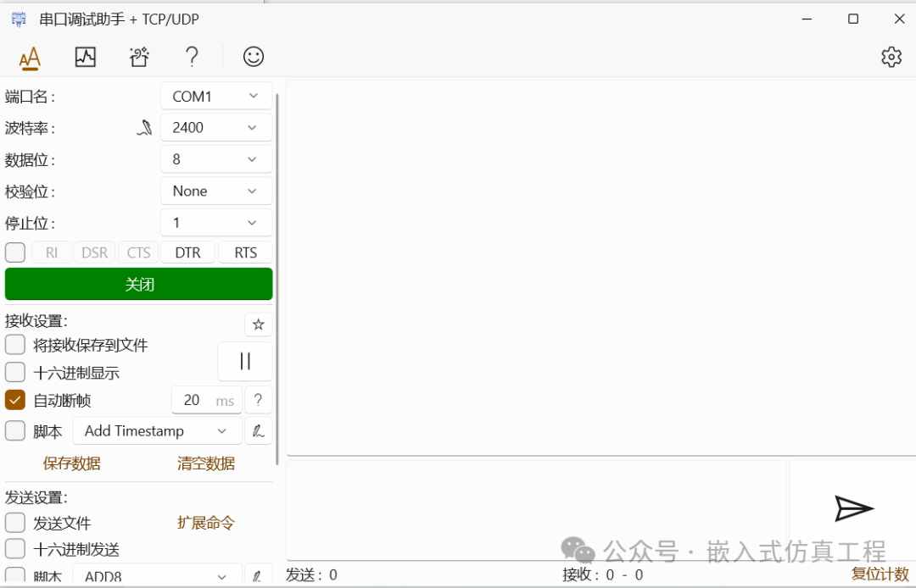Click the star icon beside 接收设置
The image size is (916, 588).
[258, 325]
